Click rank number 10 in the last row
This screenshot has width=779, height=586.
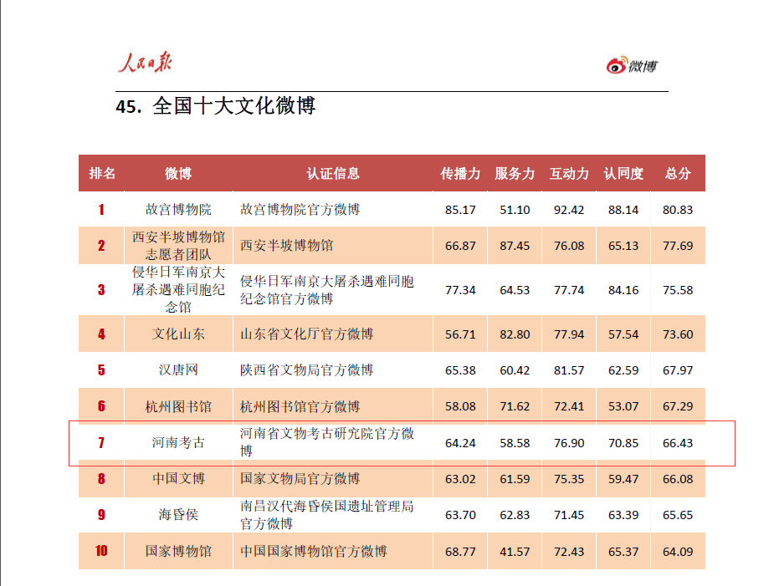[x=102, y=551]
